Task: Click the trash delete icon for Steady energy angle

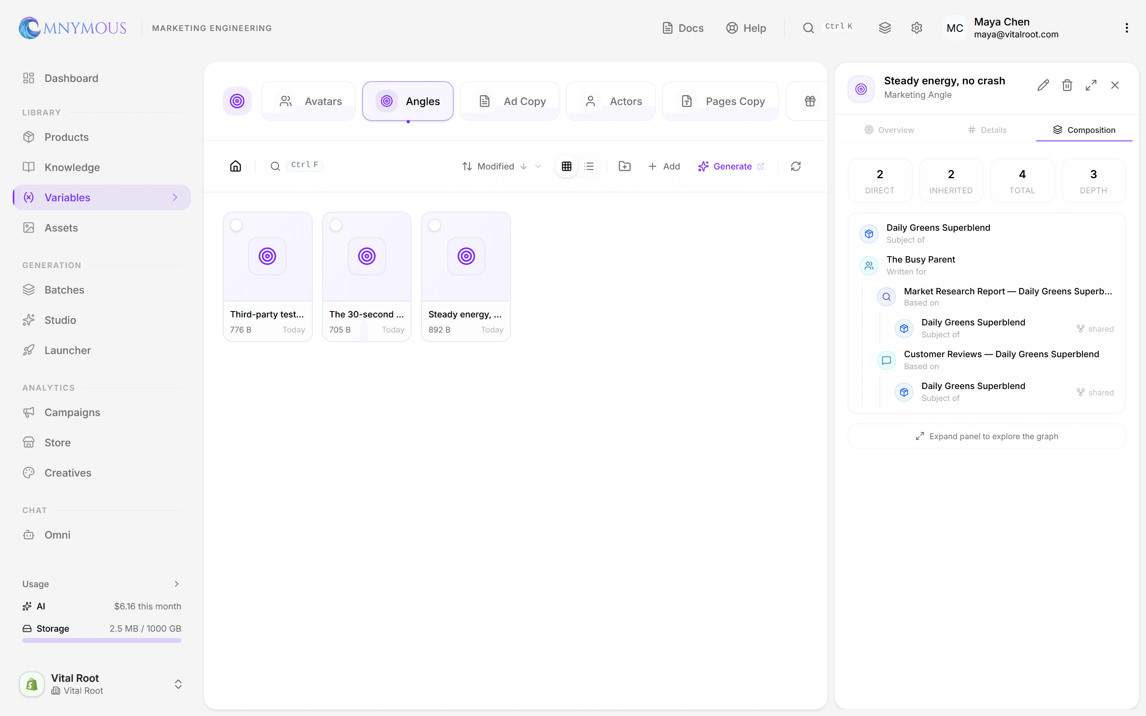Action: (1067, 85)
